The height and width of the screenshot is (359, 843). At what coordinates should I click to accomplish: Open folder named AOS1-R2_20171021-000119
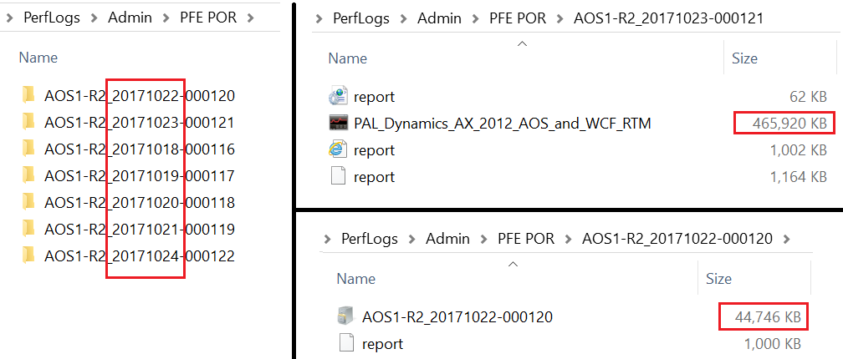139,230
